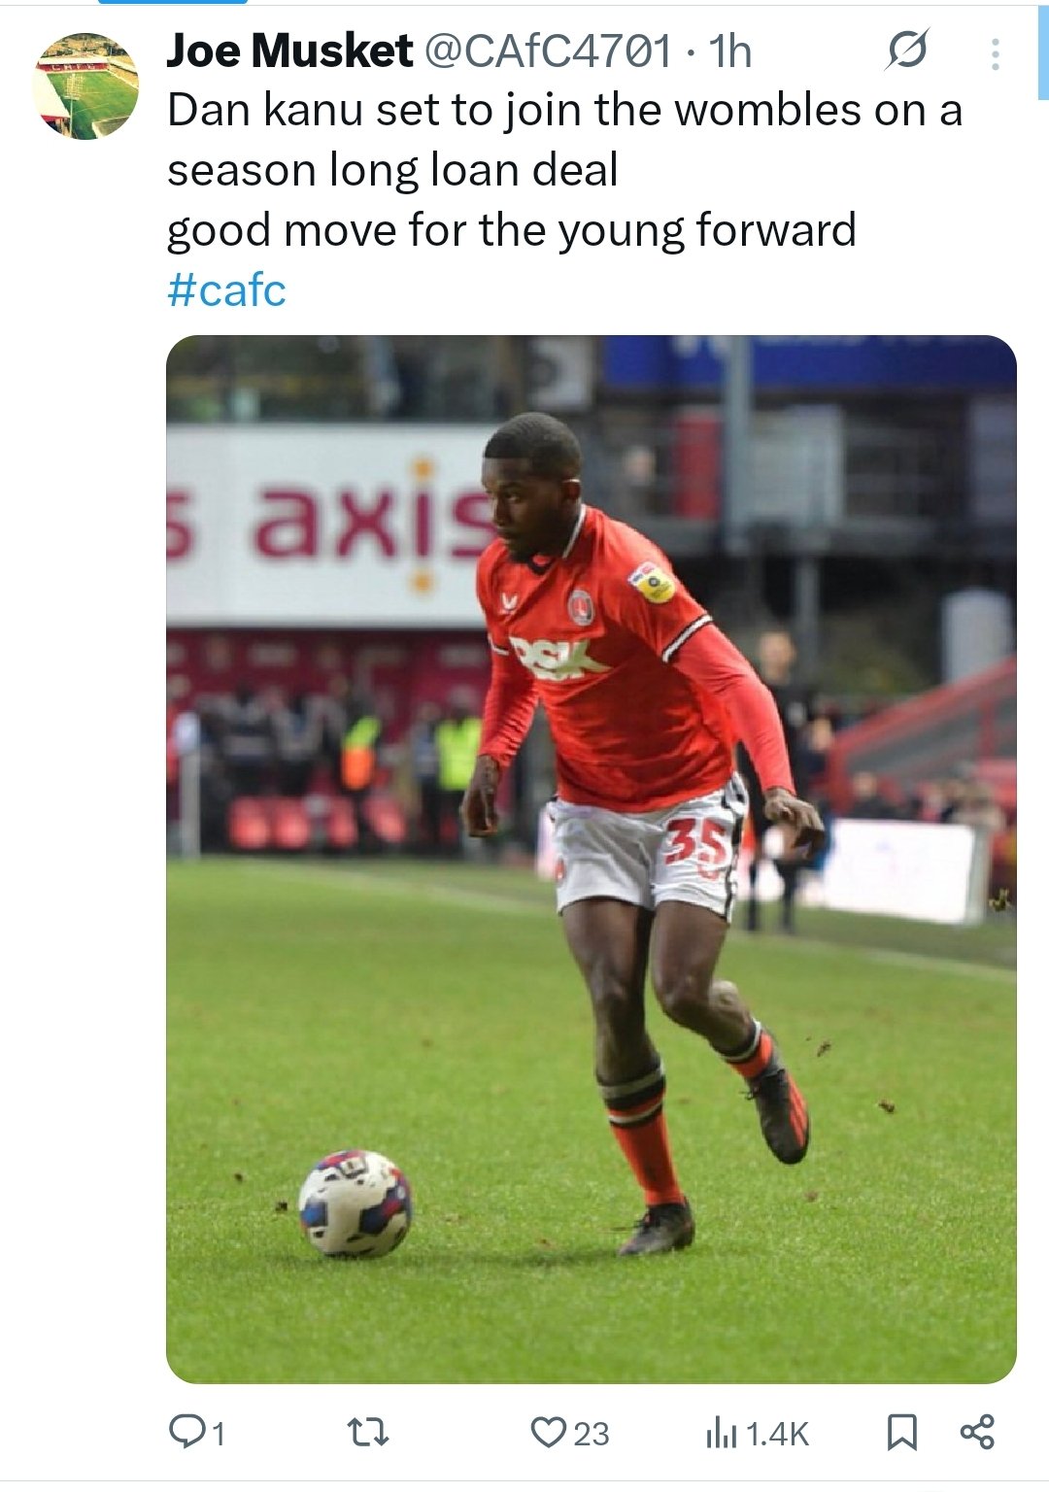Viewport: 1049px width, 1492px height.
Task: Click the reply speech bubble icon
Action: 185,1431
